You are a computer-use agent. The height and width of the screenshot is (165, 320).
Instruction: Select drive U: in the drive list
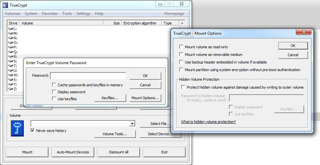coord(13,70)
